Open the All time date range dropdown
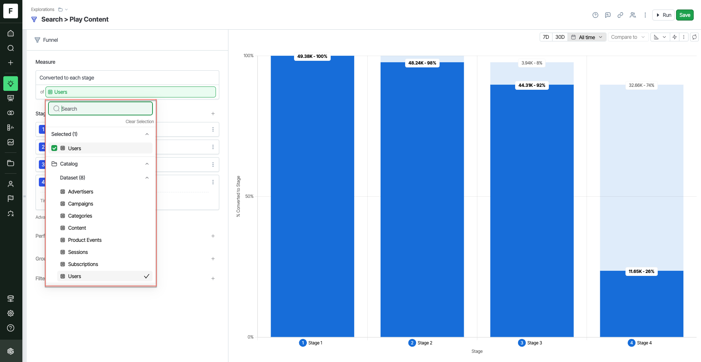 [587, 37]
